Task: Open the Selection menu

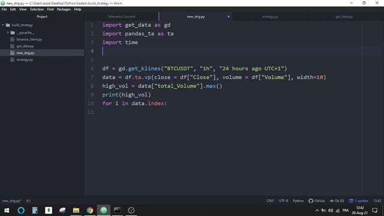Action: coord(37,10)
